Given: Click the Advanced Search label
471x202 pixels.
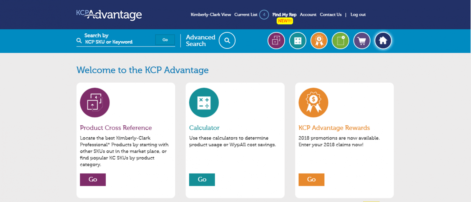Looking at the screenshot, I should click(200, 41).
